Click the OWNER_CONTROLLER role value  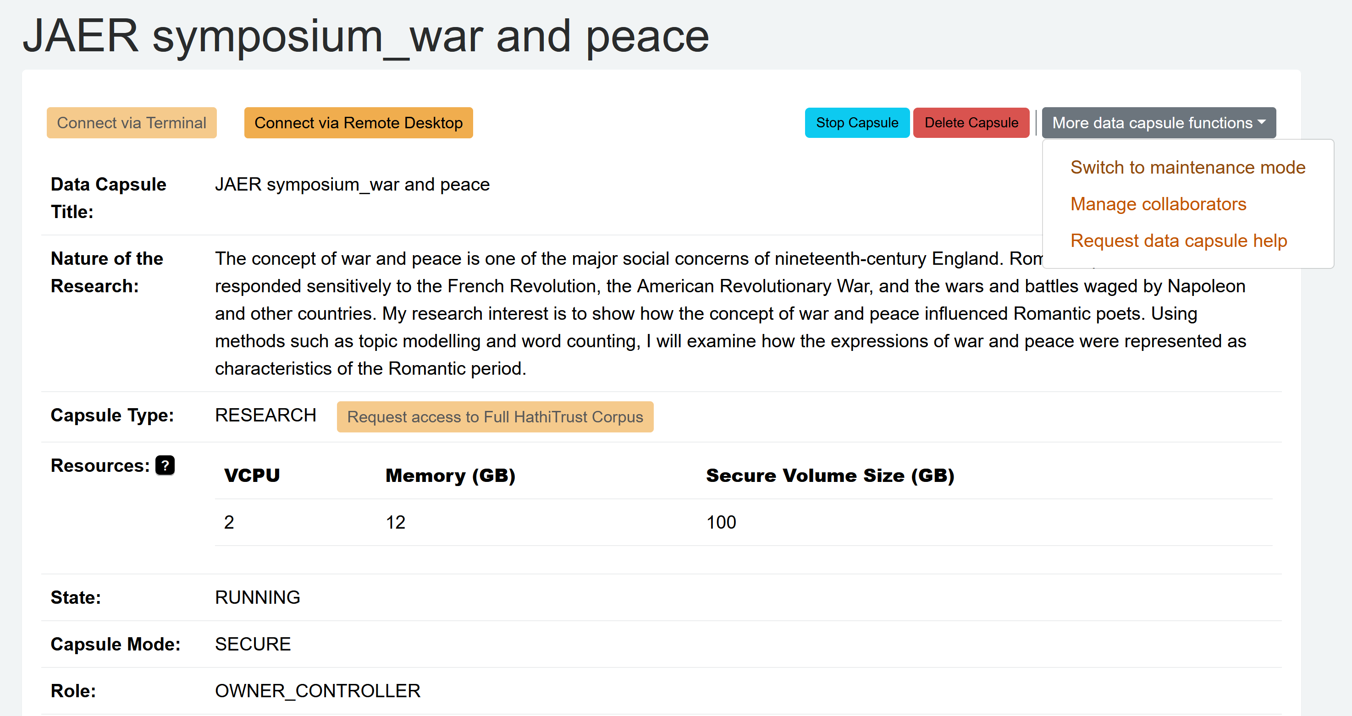(x=318, y=691)
